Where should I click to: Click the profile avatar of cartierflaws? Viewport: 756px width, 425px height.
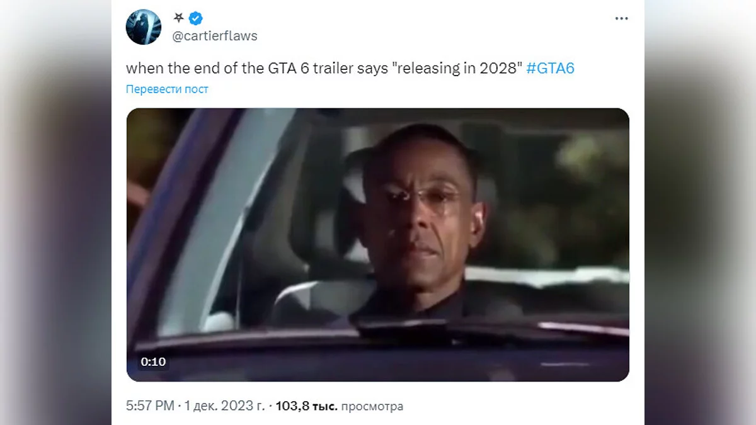pyautogui.click(x=144, y=27)
